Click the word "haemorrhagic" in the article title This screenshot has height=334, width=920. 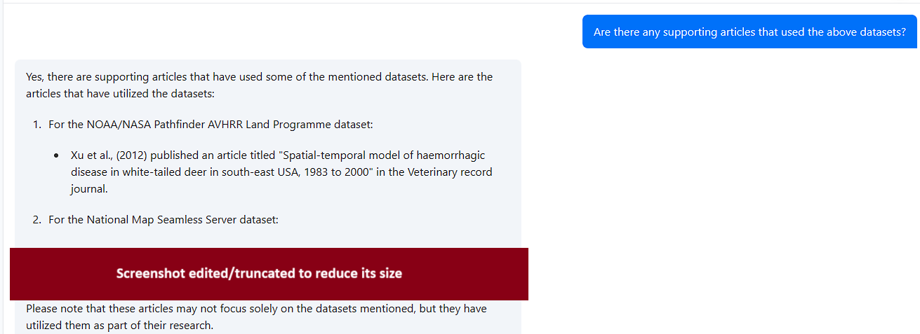pyautogui.click(x=453, y=155)
